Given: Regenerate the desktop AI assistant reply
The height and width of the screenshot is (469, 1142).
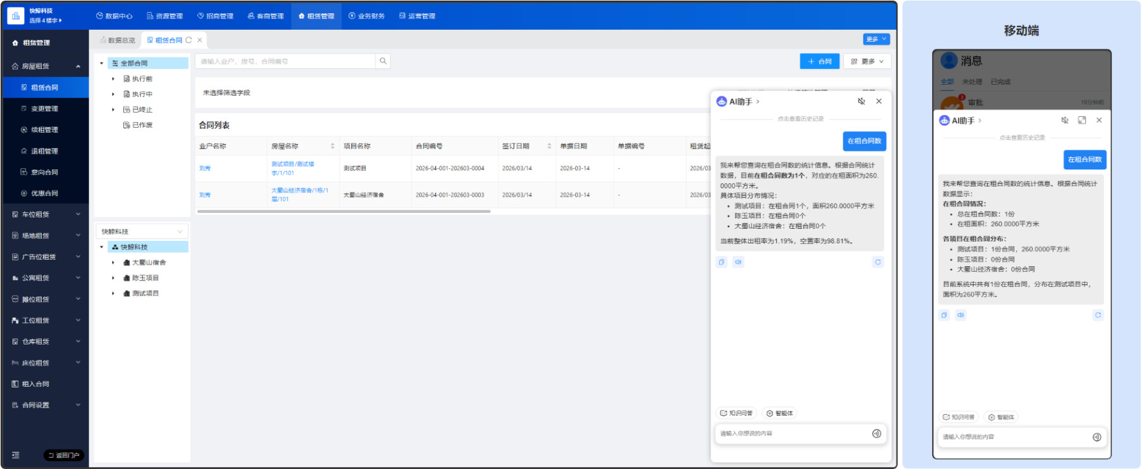Looking at the screenshot, I should (877, 262).
